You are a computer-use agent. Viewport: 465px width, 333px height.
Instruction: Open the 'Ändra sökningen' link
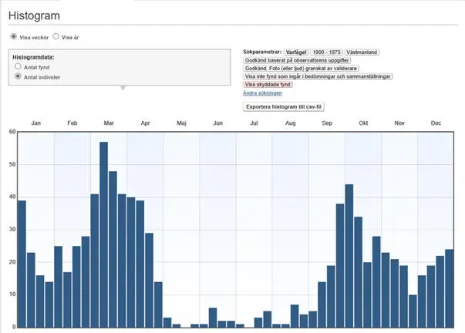[262, 92]
